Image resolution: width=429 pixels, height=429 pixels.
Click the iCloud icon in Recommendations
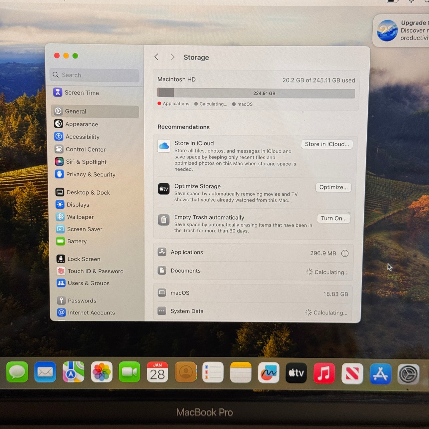pos(164,146)
